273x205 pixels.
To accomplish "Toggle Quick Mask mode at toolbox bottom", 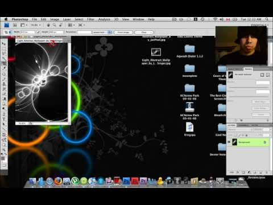I will 4,166.
